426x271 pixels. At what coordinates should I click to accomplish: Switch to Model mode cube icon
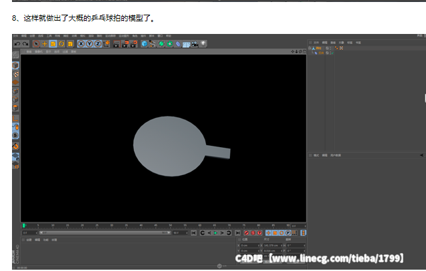pos(15,65)
